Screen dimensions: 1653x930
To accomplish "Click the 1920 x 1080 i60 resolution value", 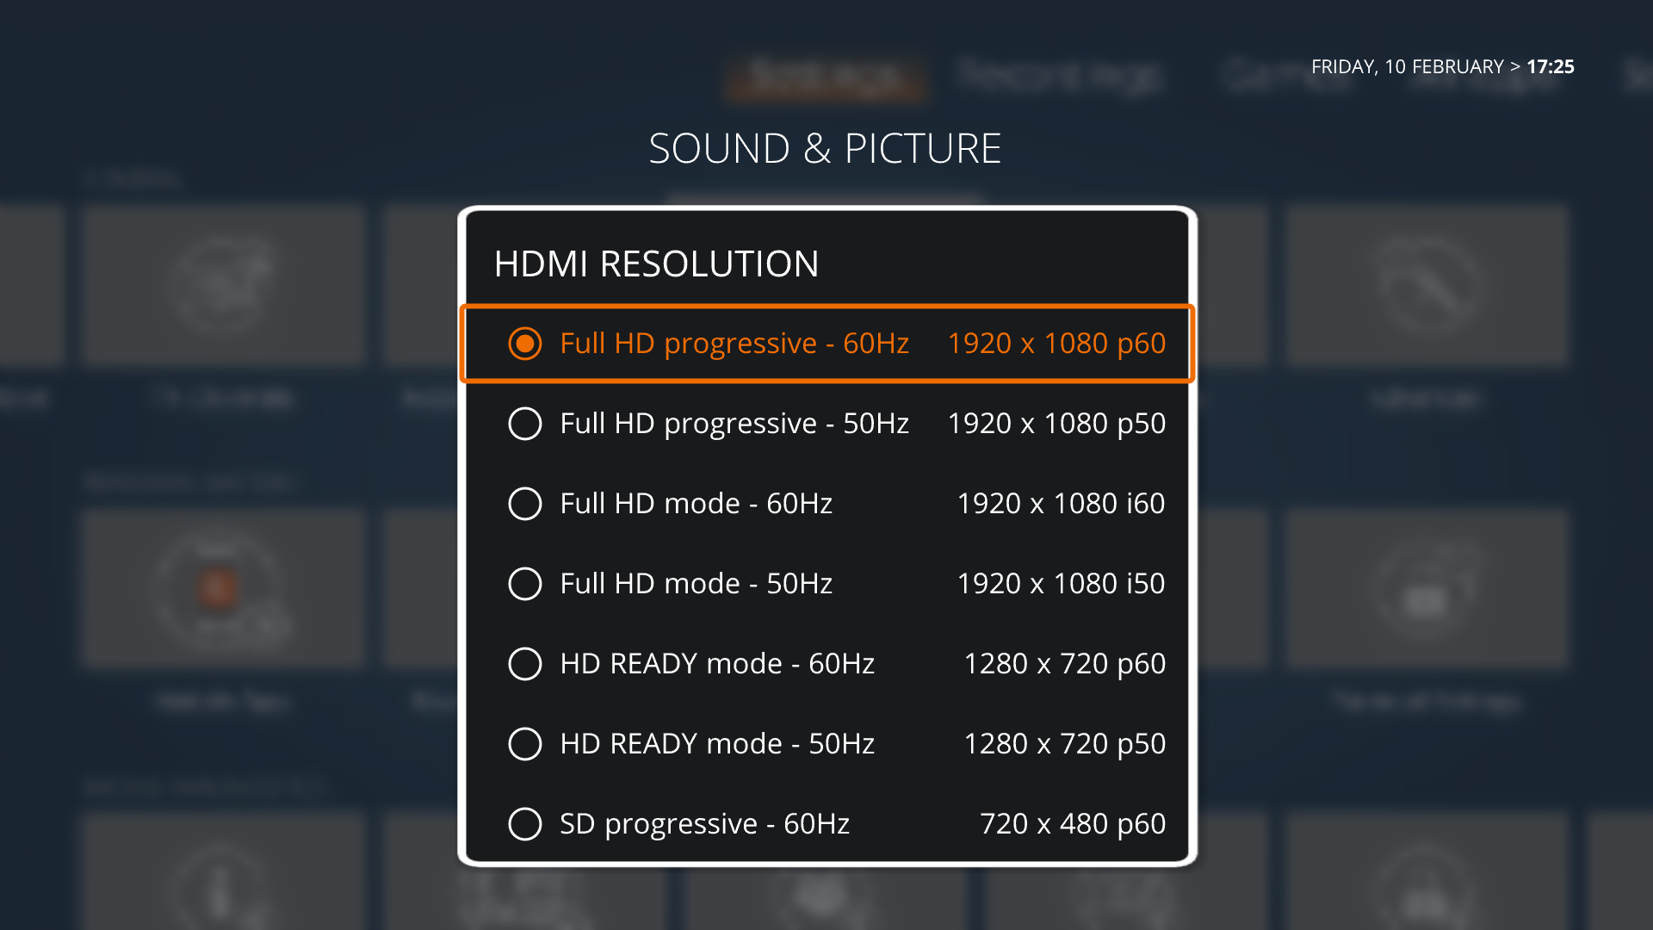I will [x=1061, y=504].
